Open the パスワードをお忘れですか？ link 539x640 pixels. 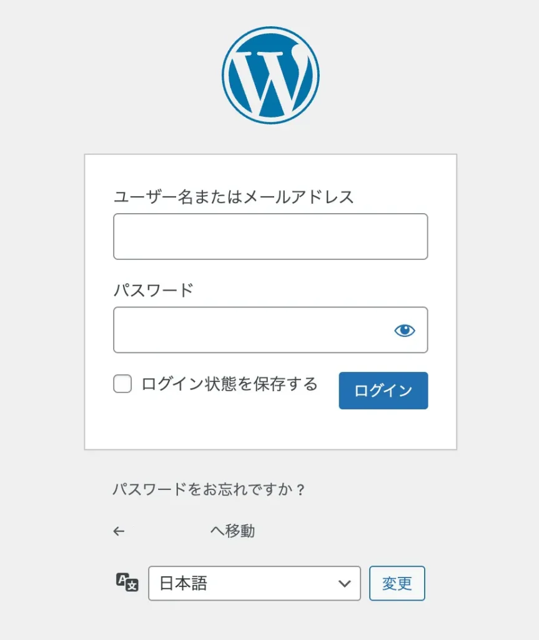click(209, 489)
